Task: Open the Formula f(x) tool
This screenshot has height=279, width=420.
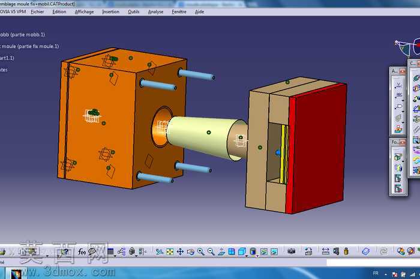Action: pos(82,251)
